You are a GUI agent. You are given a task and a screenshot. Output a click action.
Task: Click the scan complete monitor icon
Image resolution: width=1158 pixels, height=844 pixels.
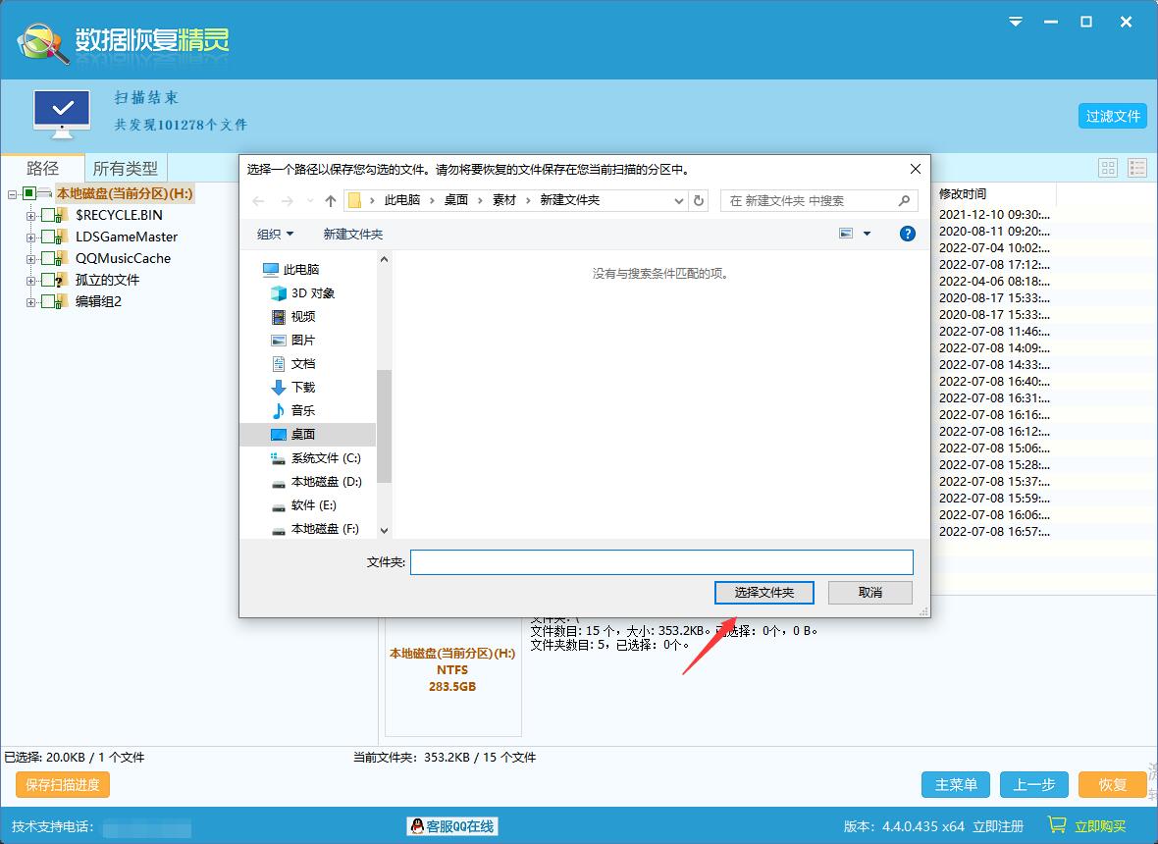(x=62, y=114)
